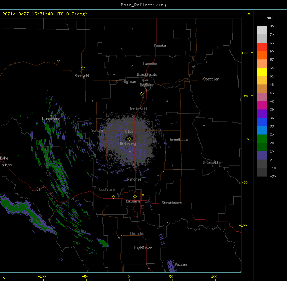Image resolution: width=287 pixels, height=281 pixels.
Task: Pick the orange swatch between 60 and 57 dBZ
Action: 262,55
